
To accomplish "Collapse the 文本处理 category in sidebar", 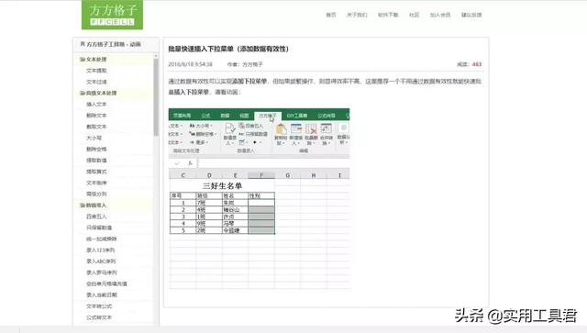I will pyautogui.click(x=94, y=60).
